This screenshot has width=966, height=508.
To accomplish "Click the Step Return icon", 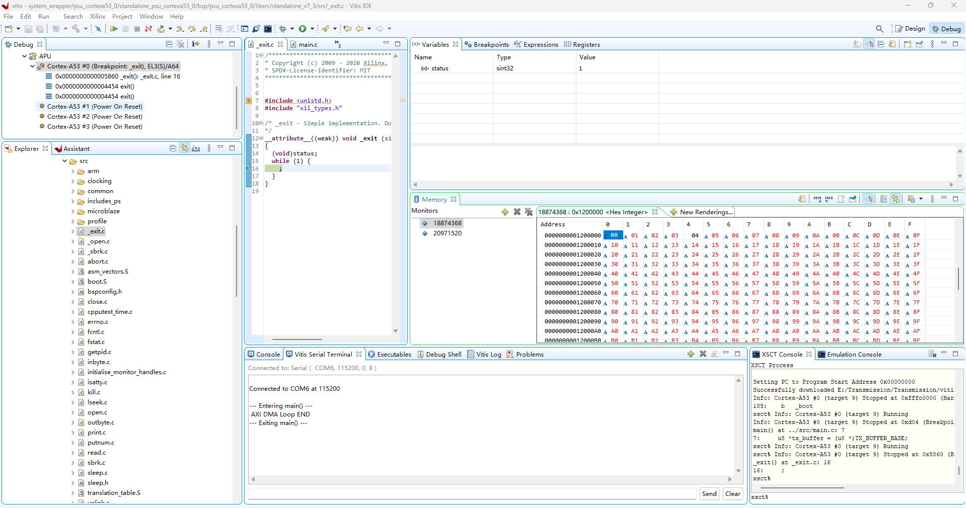I will pyautogui.click(x=204, y=29).
